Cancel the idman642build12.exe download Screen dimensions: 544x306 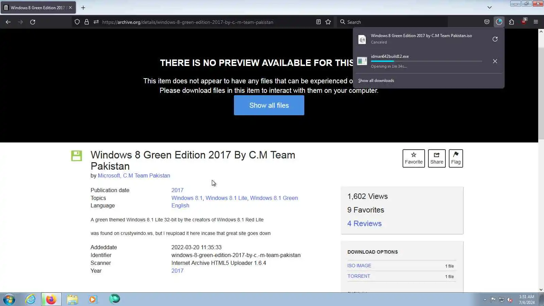click(495, 61)
